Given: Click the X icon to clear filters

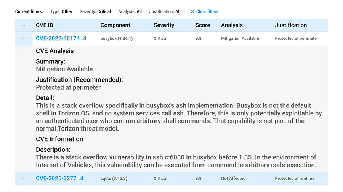Looking at the screenshot, I should 192,11.
